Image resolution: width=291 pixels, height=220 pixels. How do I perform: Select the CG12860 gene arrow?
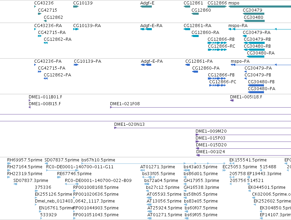pos(195,14)
